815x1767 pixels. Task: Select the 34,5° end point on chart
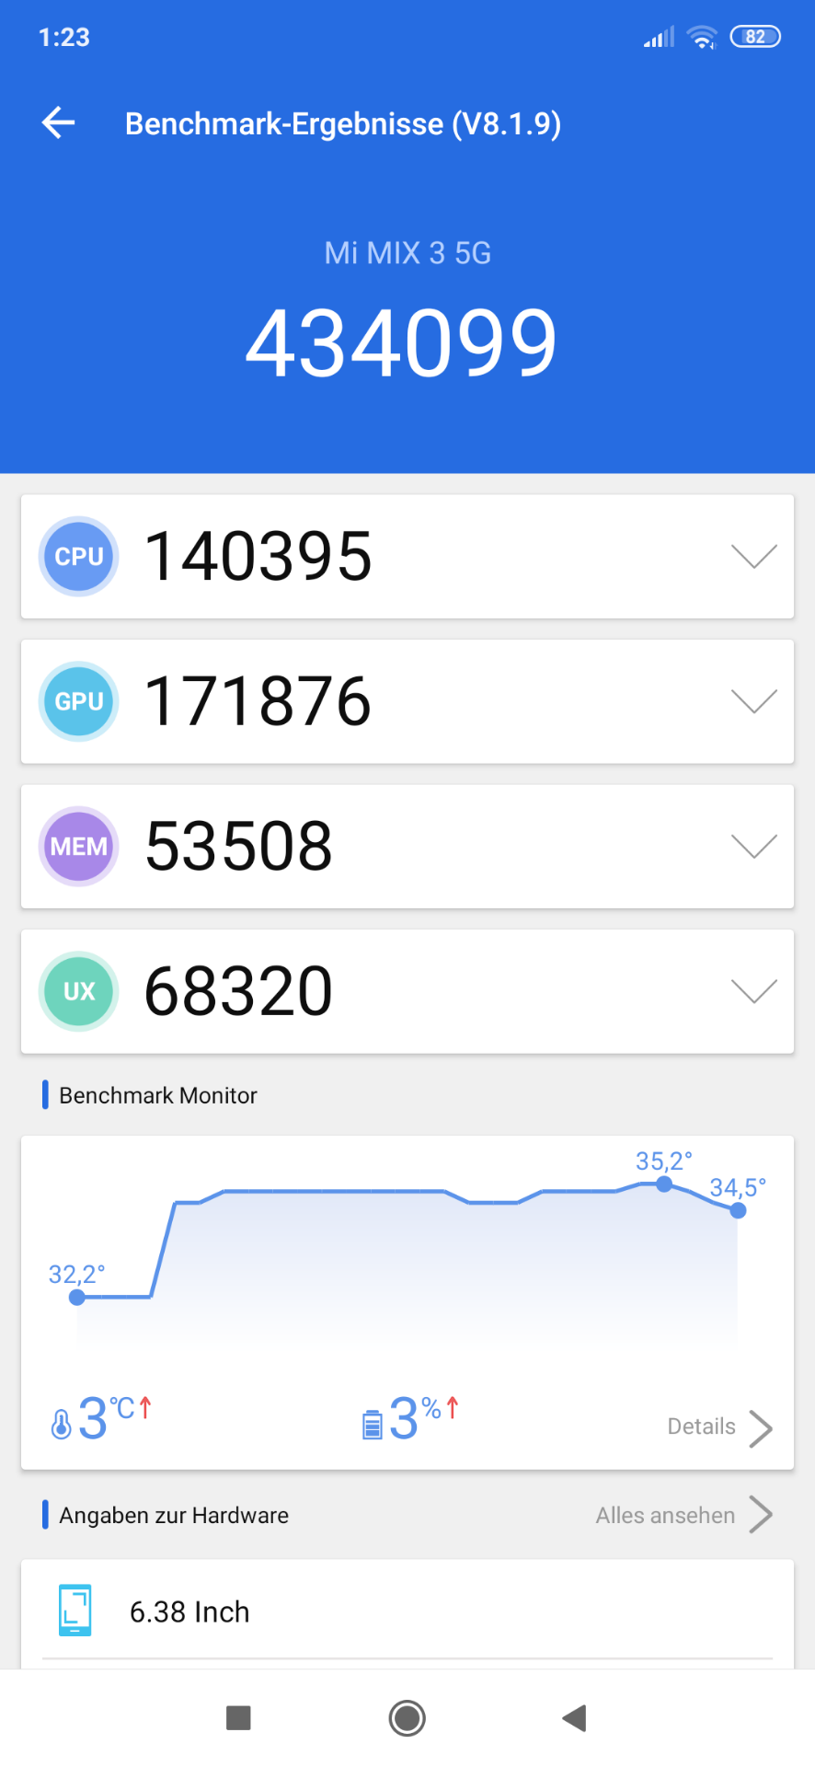(738, 1211)
